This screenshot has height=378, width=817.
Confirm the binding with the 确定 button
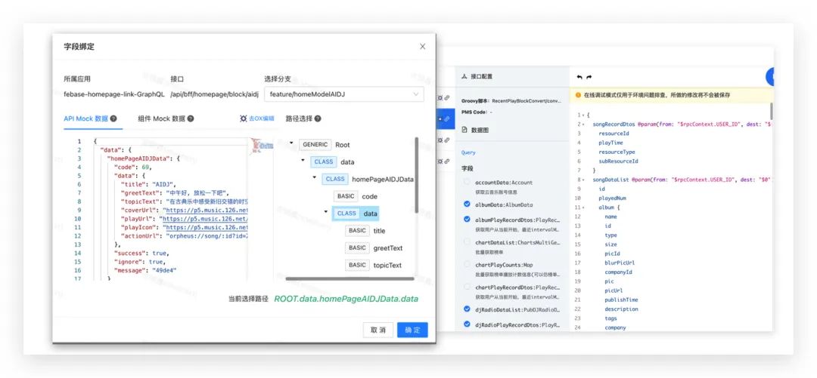point(412,330)
